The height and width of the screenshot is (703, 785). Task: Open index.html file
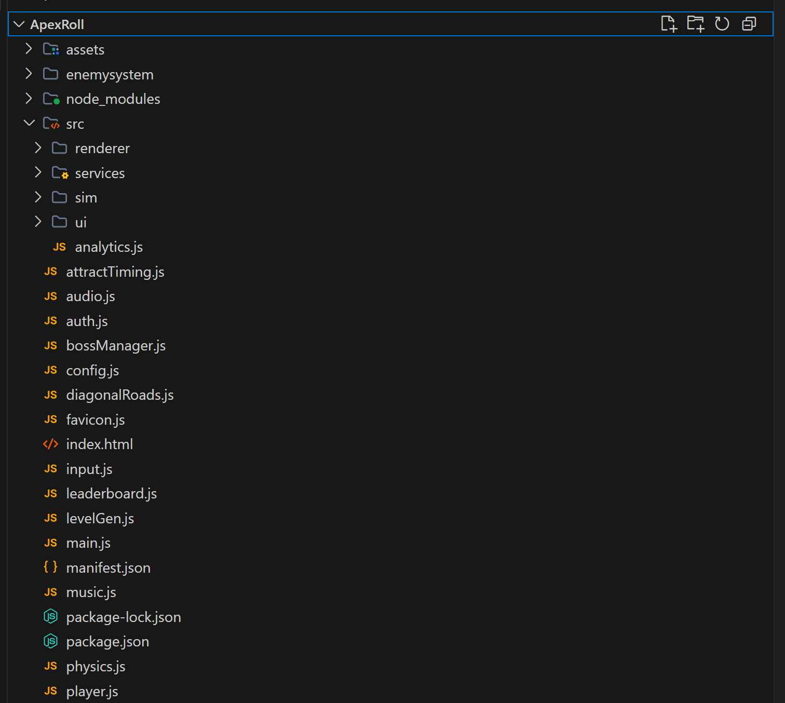[99, 444]
